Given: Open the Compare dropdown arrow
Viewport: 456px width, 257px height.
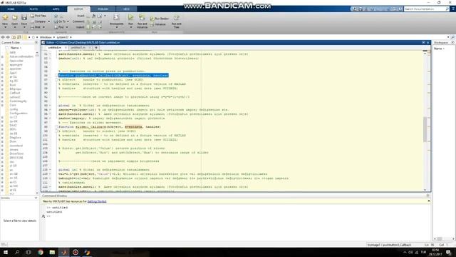Looking at the screenshot, I should pyautogui.click(x=48, y=21).
